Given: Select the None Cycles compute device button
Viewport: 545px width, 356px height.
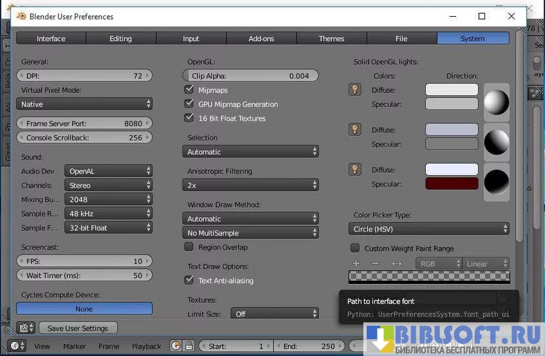Looking at the screenshot, I should [84, 309].
